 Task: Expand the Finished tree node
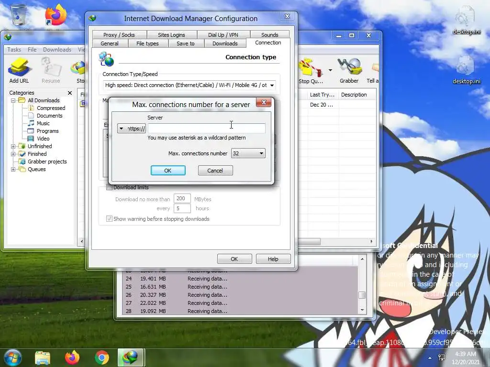(13, 154)
